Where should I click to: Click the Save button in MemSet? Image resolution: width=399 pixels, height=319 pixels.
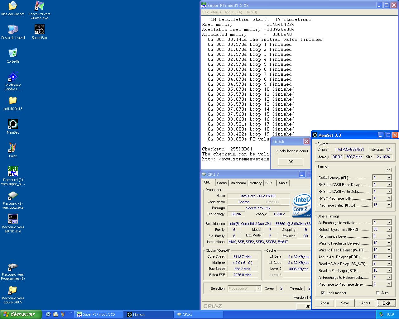point(345,303)
